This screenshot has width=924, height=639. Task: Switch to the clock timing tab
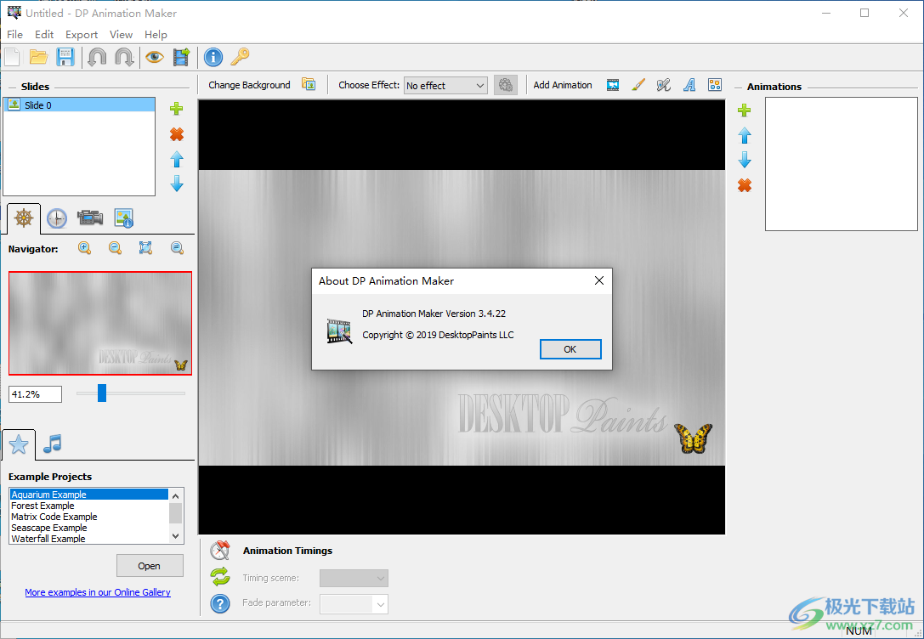(x=57, y=218)
